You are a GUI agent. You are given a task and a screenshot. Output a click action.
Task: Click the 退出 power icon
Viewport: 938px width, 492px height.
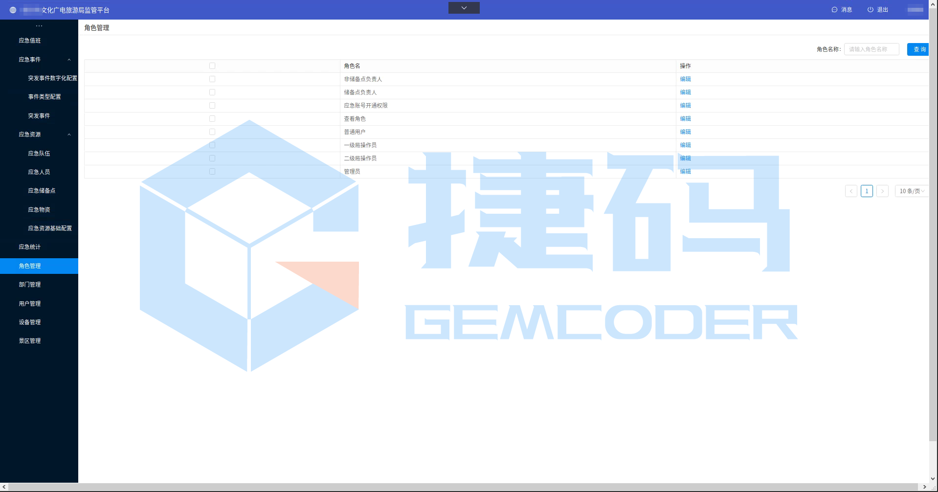tap(870, 10)
